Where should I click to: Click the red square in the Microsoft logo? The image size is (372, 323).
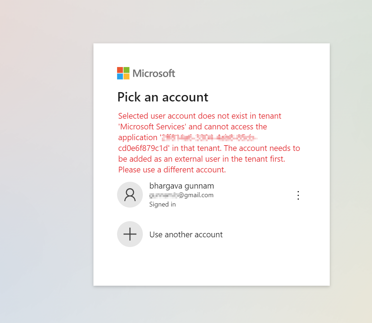tap(119, 70)
